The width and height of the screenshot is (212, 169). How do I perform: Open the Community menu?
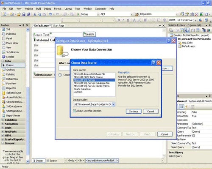100,9
